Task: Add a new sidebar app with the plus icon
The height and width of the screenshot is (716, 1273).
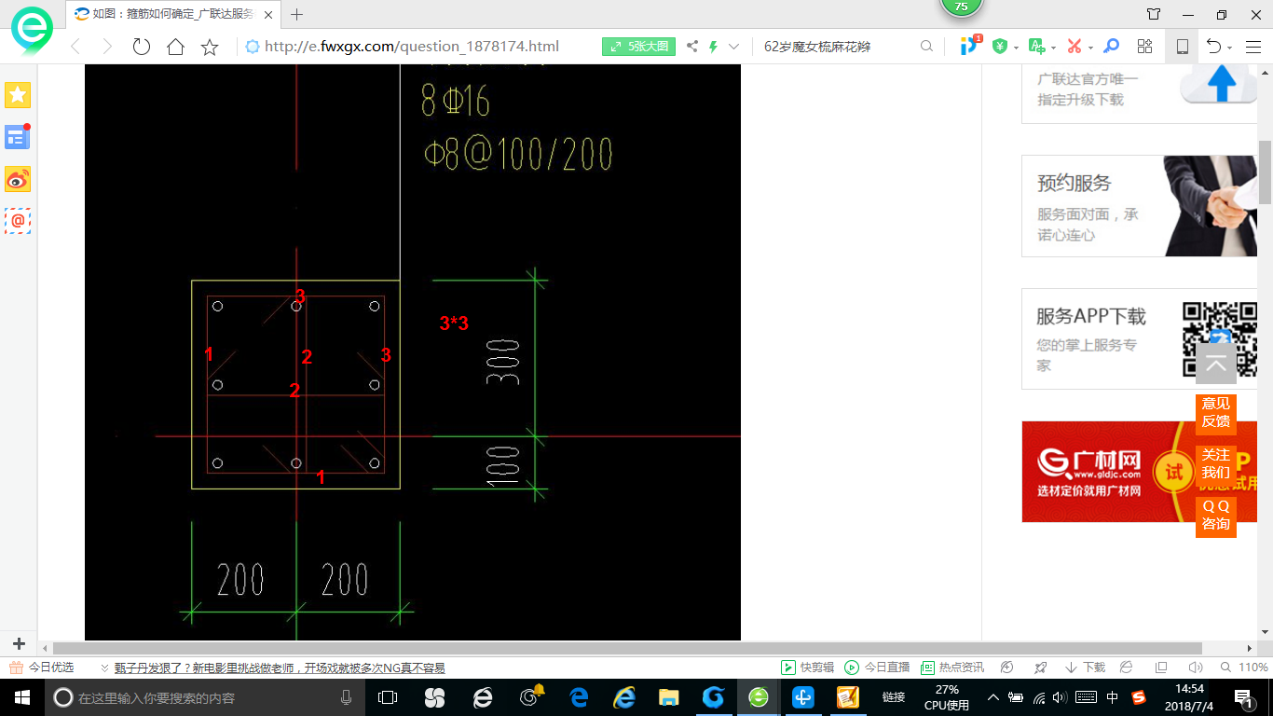Action: [x=19, y=644]
